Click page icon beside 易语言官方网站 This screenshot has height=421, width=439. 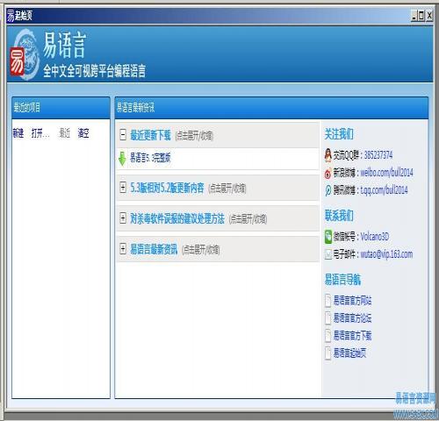coord(328,300)
